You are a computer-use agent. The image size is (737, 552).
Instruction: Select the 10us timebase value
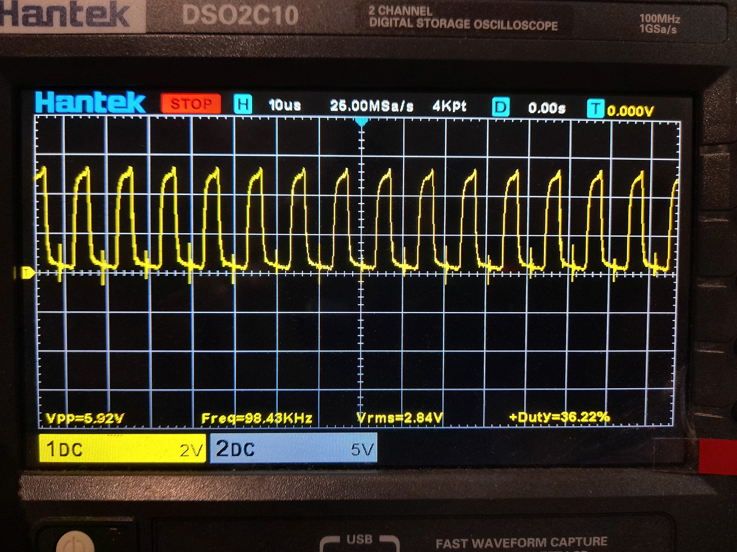pos(284,106)
